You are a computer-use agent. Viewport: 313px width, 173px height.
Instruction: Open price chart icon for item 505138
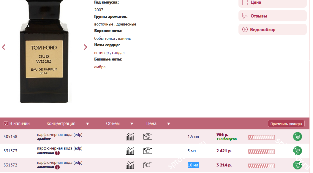[130, 137]
